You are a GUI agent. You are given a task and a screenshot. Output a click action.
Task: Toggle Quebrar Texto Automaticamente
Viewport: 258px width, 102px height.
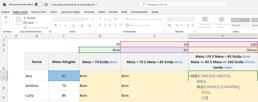tap(144, 19)
